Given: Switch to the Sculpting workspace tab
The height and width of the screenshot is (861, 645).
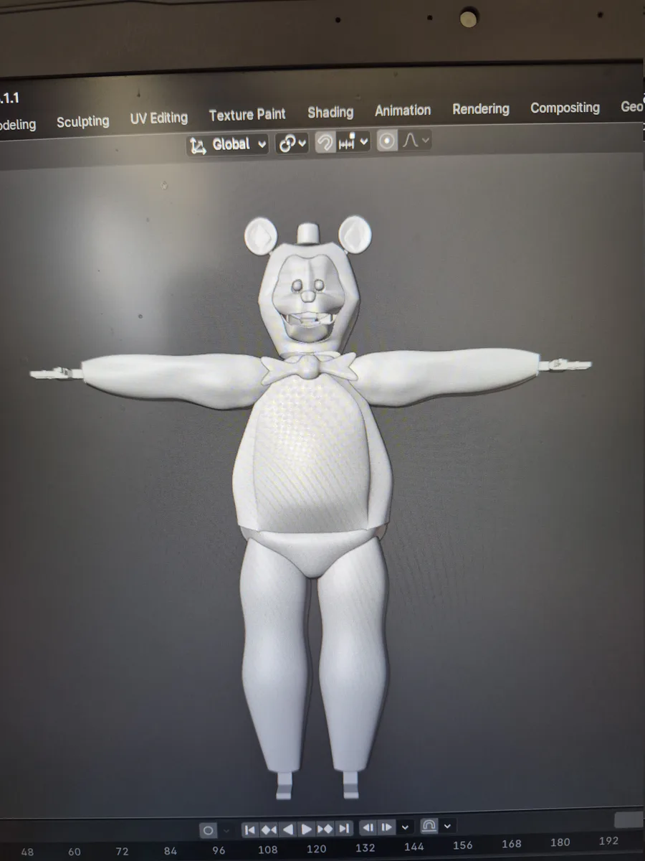Looking at the screenshot, I should pyautogui.click(x=83, y=121).
